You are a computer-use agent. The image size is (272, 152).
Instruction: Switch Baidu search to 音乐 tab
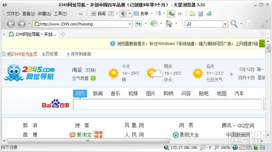(115, 94)
